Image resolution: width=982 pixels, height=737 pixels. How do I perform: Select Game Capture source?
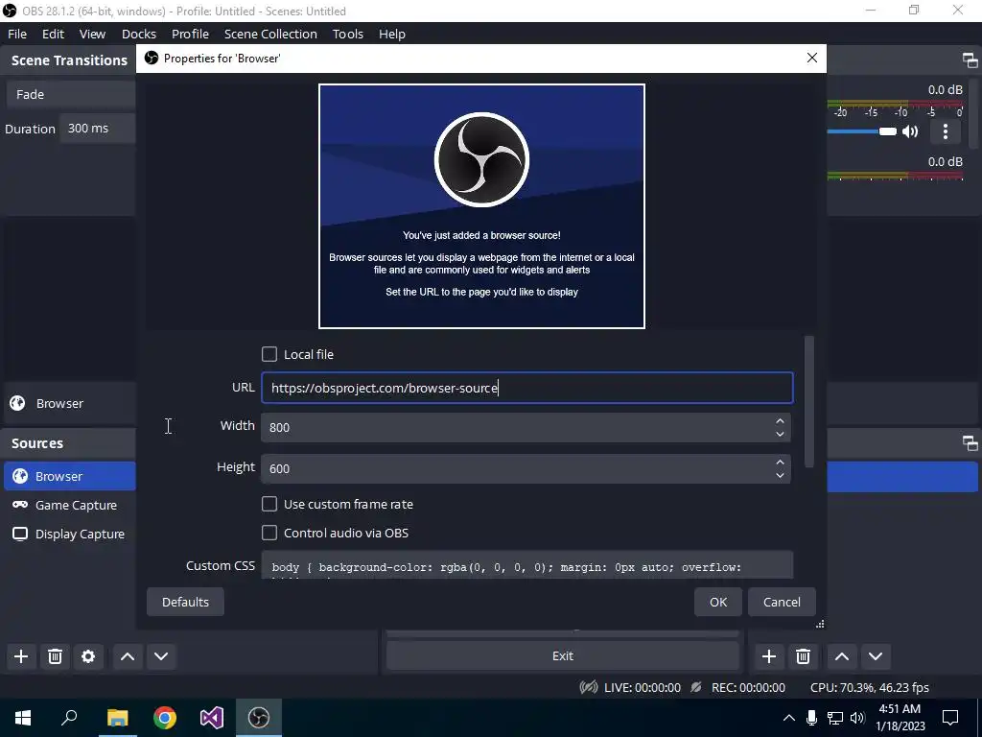(x=69, y=505)
